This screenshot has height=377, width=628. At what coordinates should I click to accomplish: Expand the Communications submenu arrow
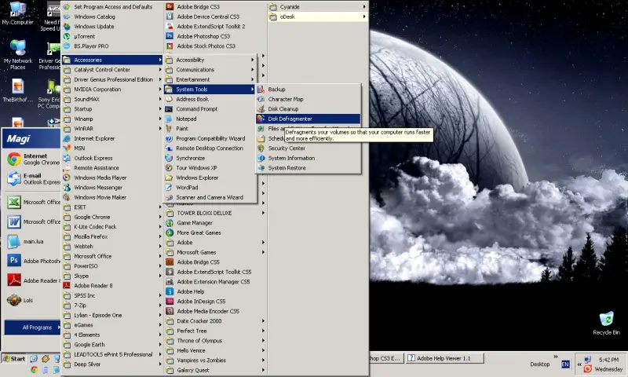point(252,70)
